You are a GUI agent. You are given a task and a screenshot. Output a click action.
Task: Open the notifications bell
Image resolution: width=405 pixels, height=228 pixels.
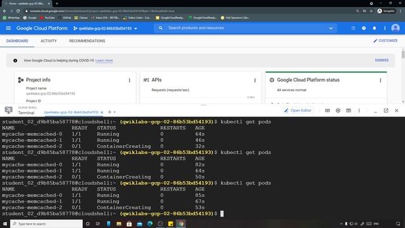tap(374, 28)
